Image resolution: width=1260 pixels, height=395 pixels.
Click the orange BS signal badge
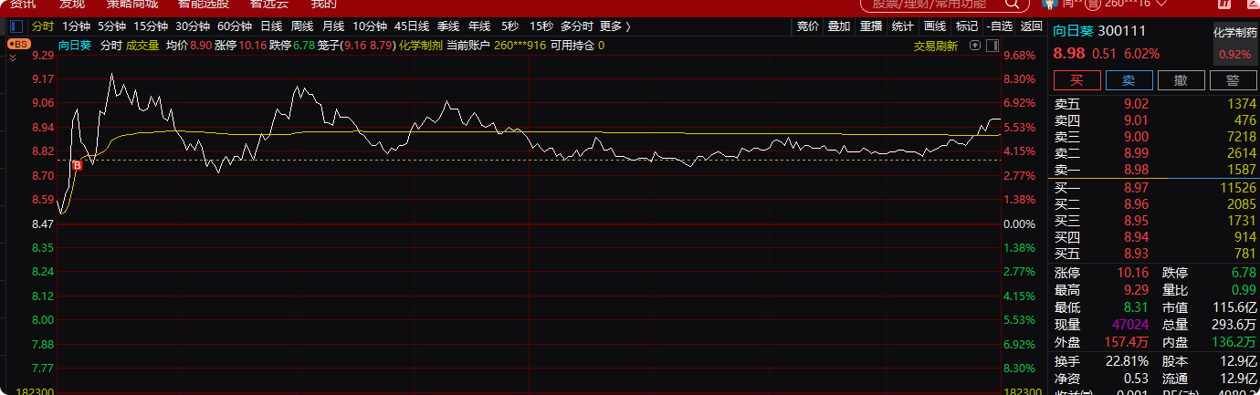point(18,43)
